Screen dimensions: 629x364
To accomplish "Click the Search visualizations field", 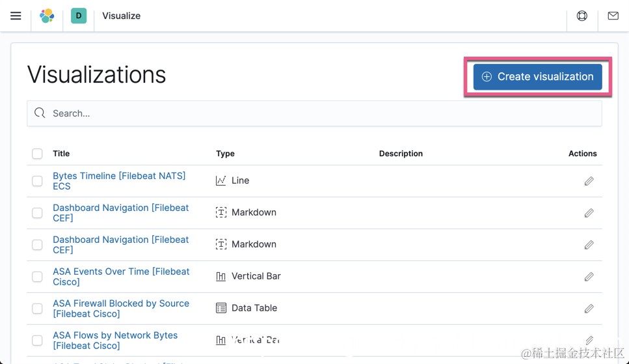I will point(314,113).
